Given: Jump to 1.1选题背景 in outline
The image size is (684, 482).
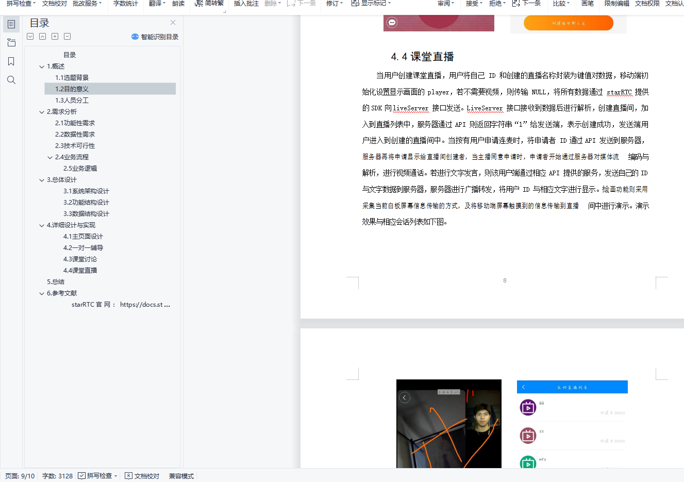Looking at the screenshot, I should (x=72, y=78).
